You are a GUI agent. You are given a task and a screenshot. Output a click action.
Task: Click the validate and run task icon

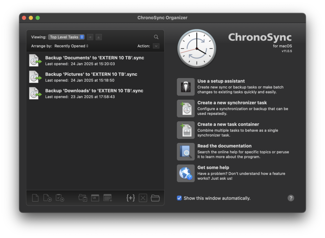(x=60, y=198)
